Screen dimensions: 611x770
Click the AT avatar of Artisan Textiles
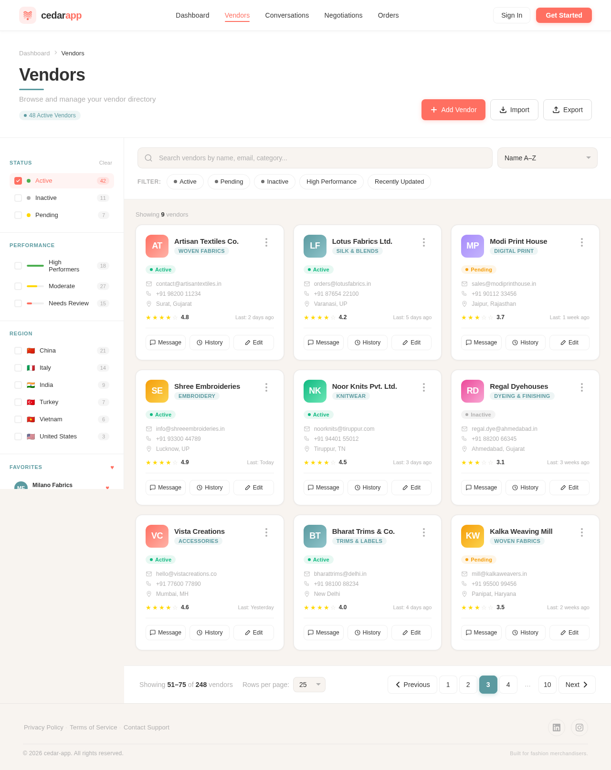(x=157, y=246)
